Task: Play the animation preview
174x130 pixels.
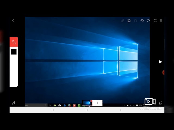Action: coord(160,62)
